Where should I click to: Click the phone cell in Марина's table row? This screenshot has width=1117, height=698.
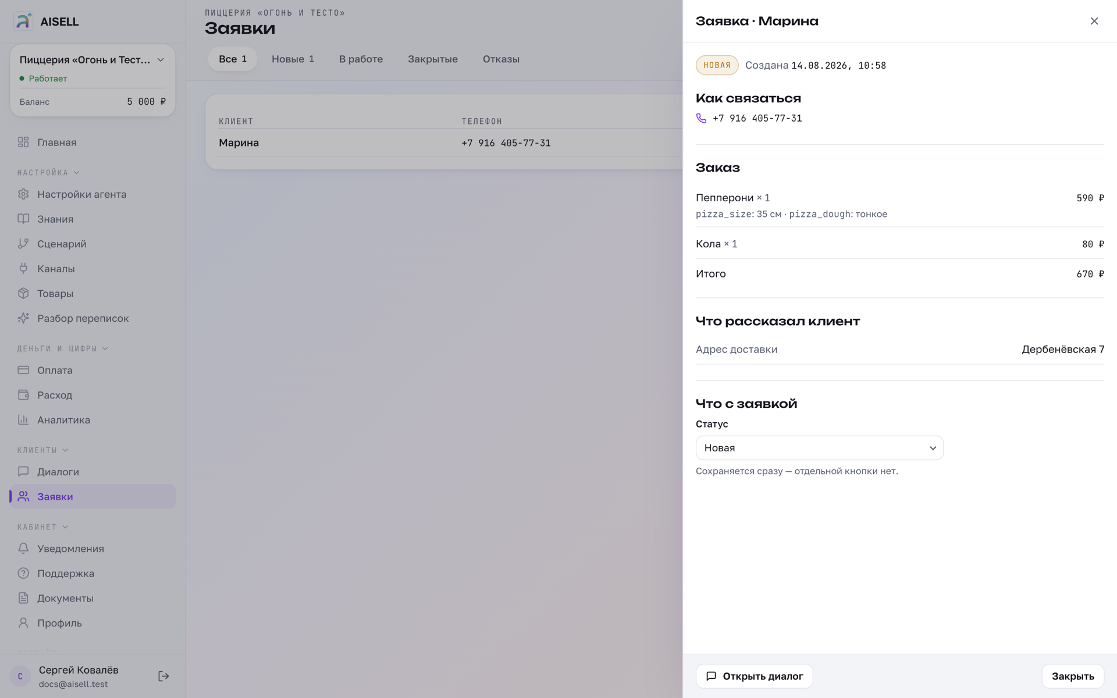(x=506, y=143)
